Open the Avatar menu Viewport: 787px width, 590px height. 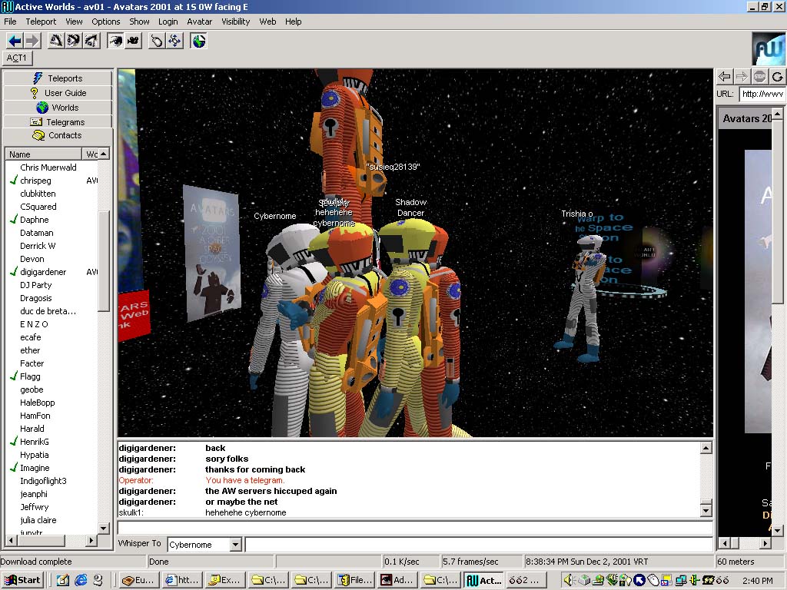click(x=200, y=22)
